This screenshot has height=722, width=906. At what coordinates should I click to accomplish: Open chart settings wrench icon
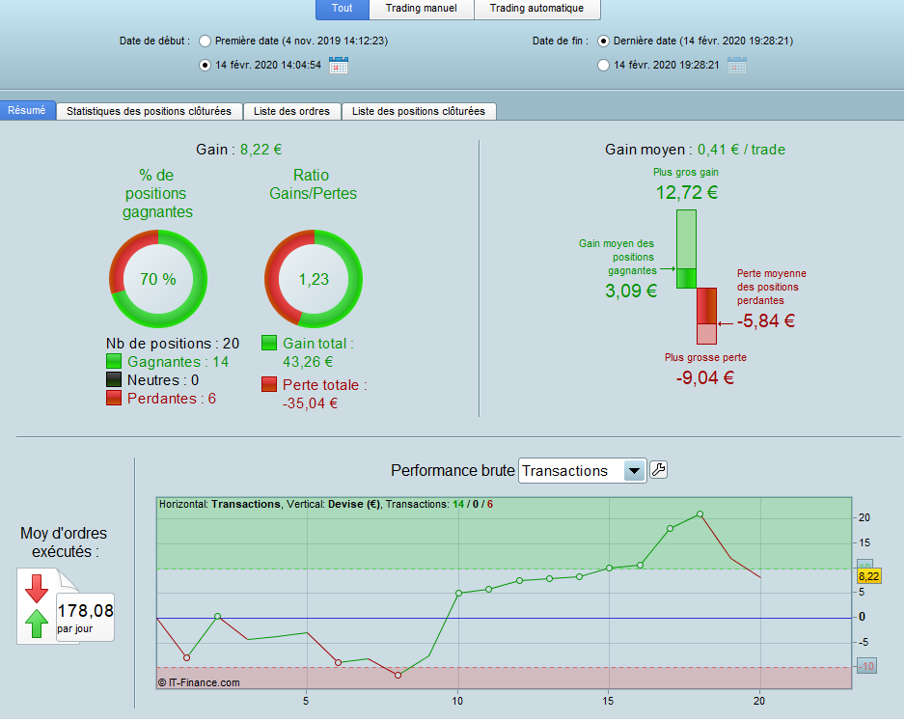659,470
